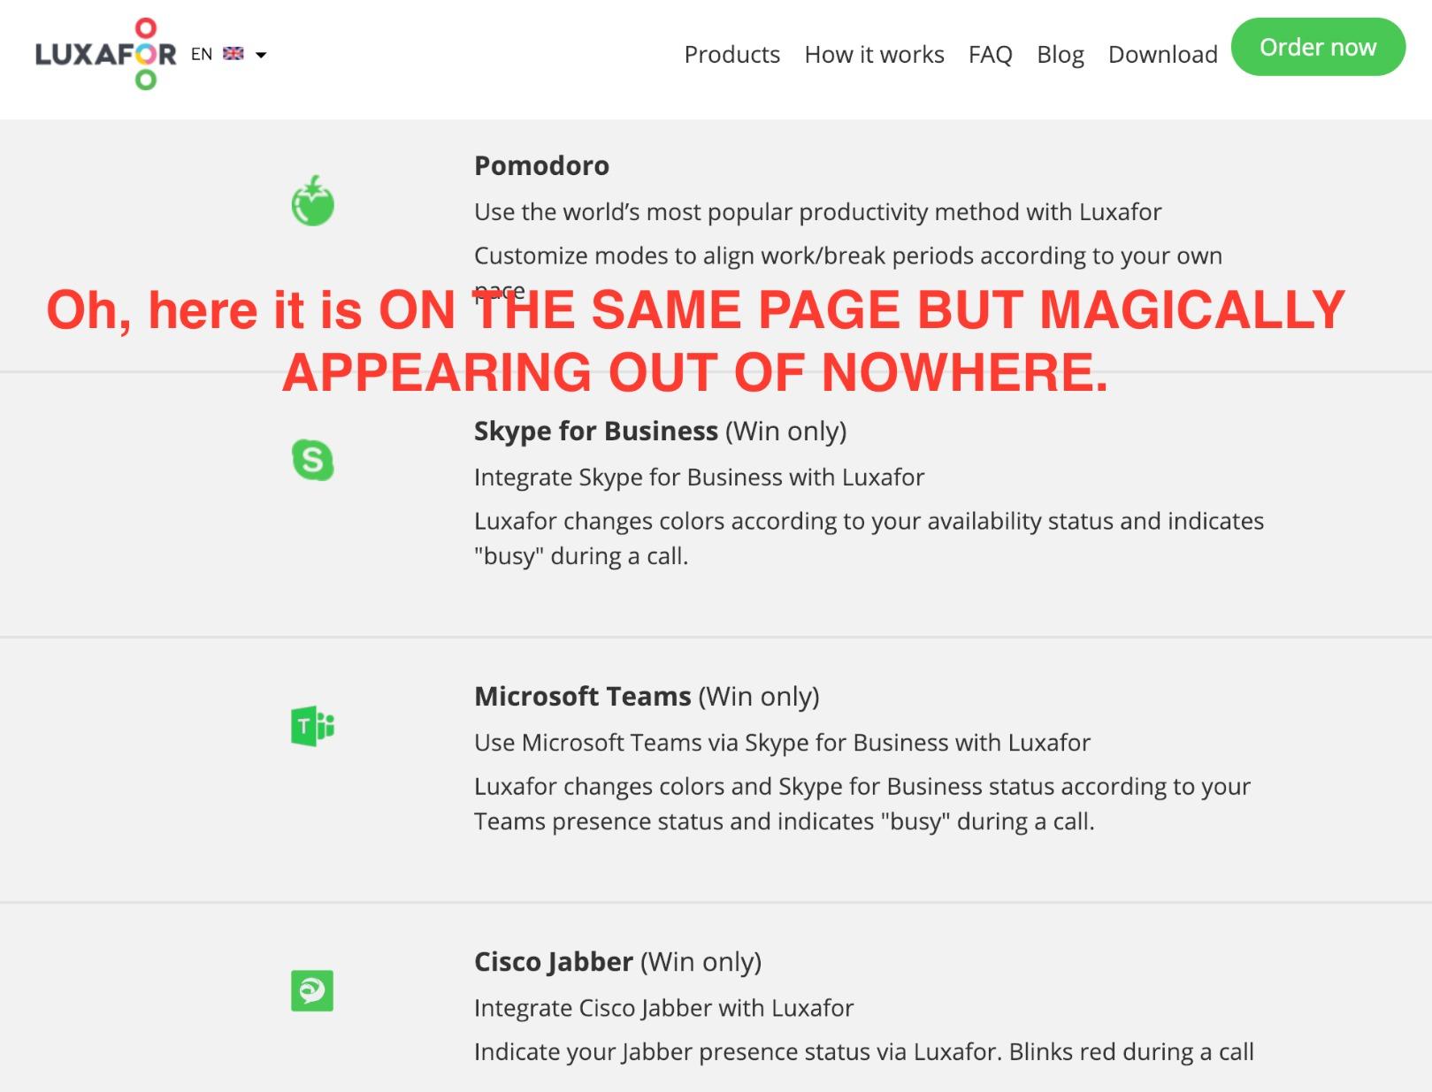Screen dimensions: 1432x1092
Task: Click the green Pomodoro tomato icon
Action: coord(313,201)
